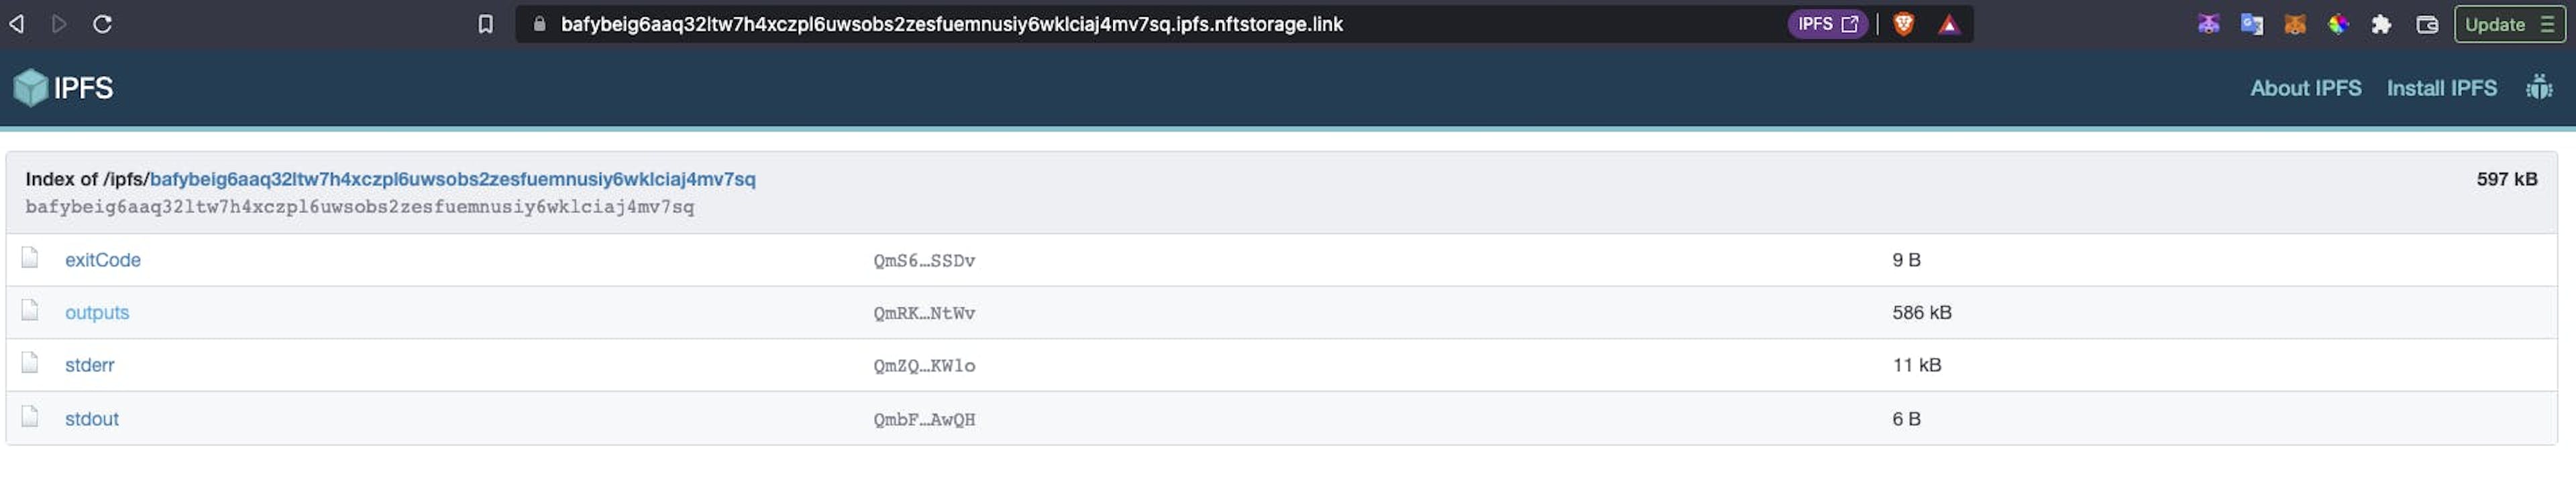Image resolution: width=2576 pixels, height=501 pixels.
Task: Click the address bar URL field
Action: (950, 24)
